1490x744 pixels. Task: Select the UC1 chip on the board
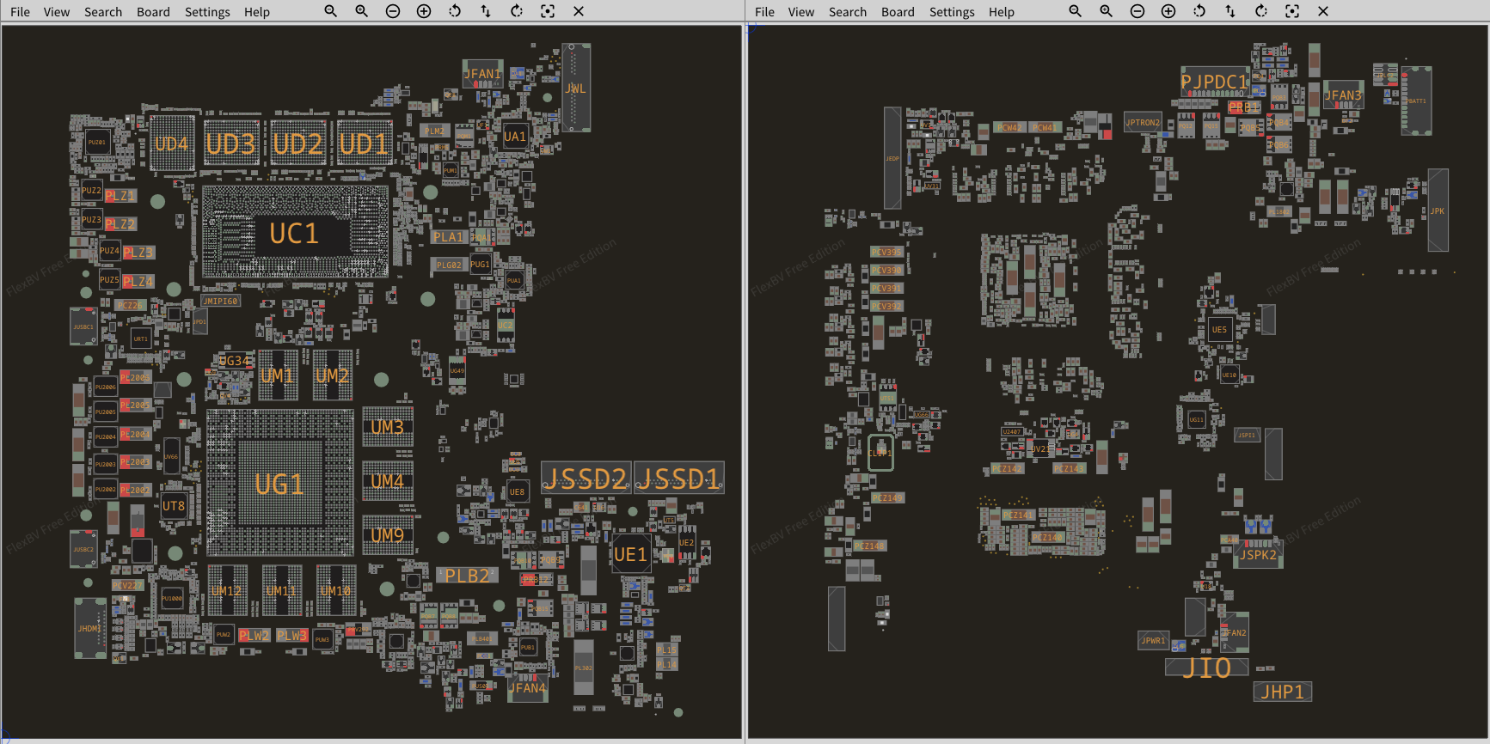pyautogui.click(x=295, y=233)
